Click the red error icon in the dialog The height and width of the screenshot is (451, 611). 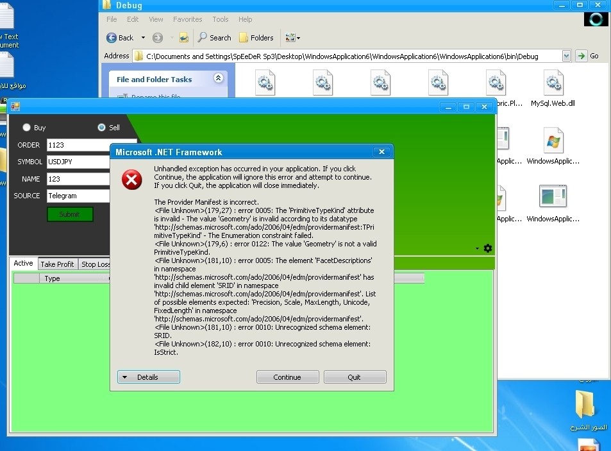(x=132, y=180)
